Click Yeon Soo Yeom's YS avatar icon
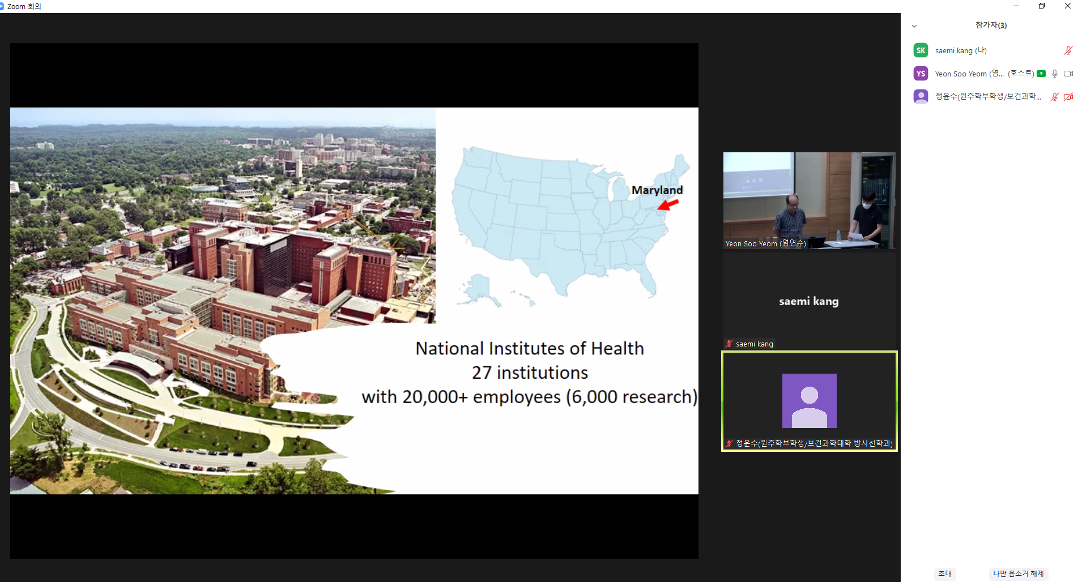This screenshot has width=1082, height=582. click(921, 74)
